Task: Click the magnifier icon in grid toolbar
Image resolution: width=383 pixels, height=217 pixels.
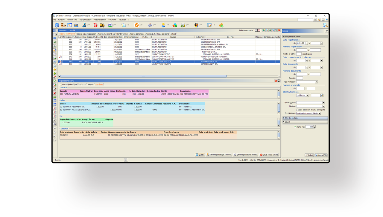Action: (267, 30)
